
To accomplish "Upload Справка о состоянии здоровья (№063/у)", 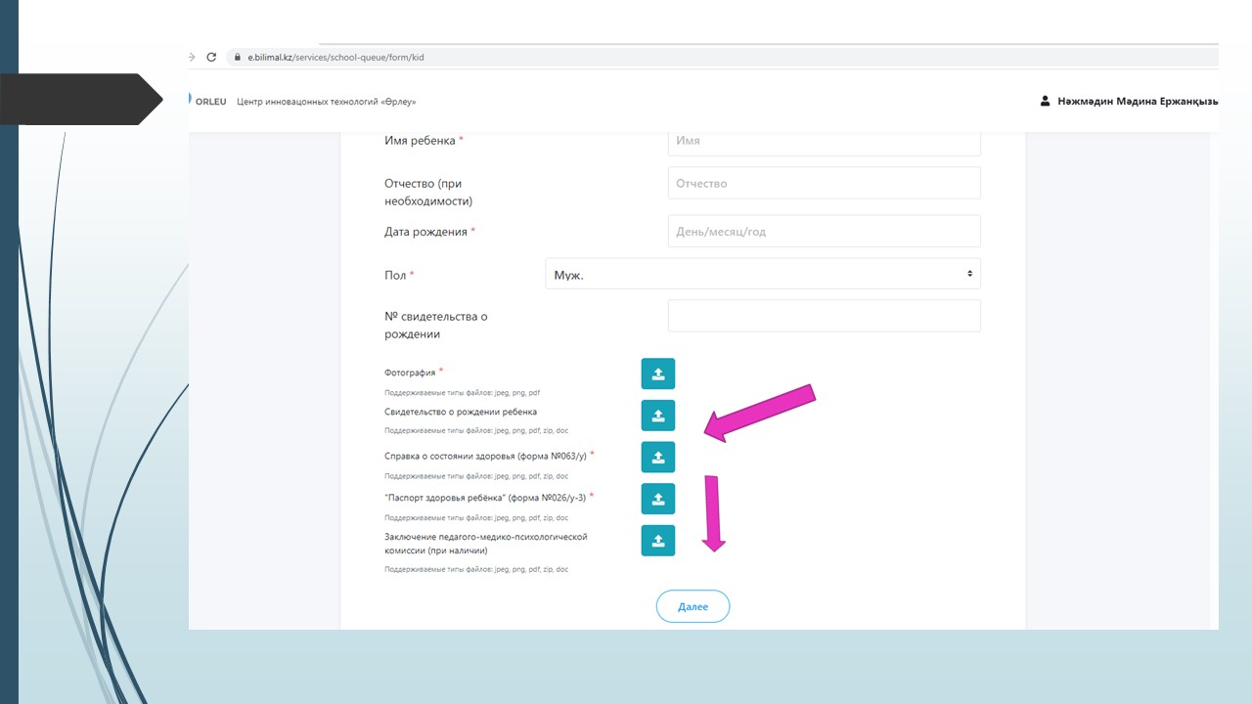I will click(657, 457).
